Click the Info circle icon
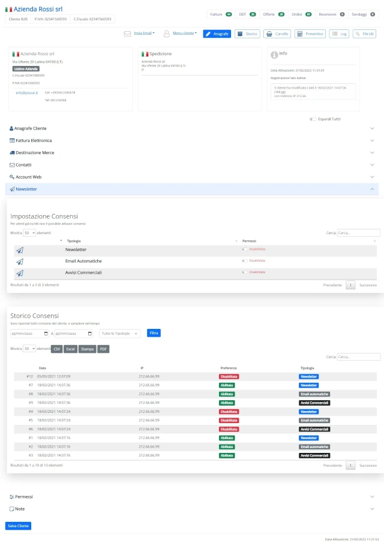The width and height of the screenshot is (384, 550). pos(274,55)
